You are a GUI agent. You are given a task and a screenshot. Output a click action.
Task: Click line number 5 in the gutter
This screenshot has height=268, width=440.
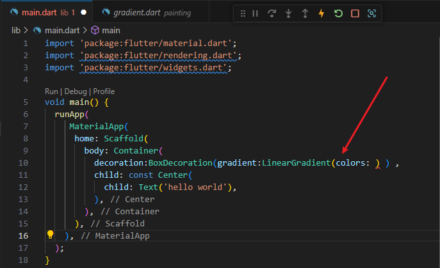tap(26, 102)
